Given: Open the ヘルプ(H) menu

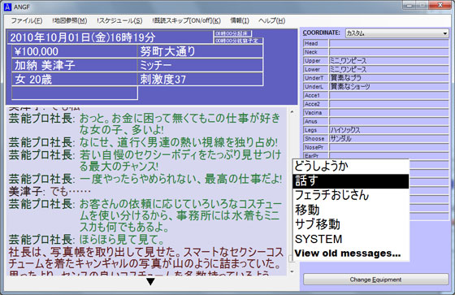Looking at the screenshot, I should click(x=271, y=20).
